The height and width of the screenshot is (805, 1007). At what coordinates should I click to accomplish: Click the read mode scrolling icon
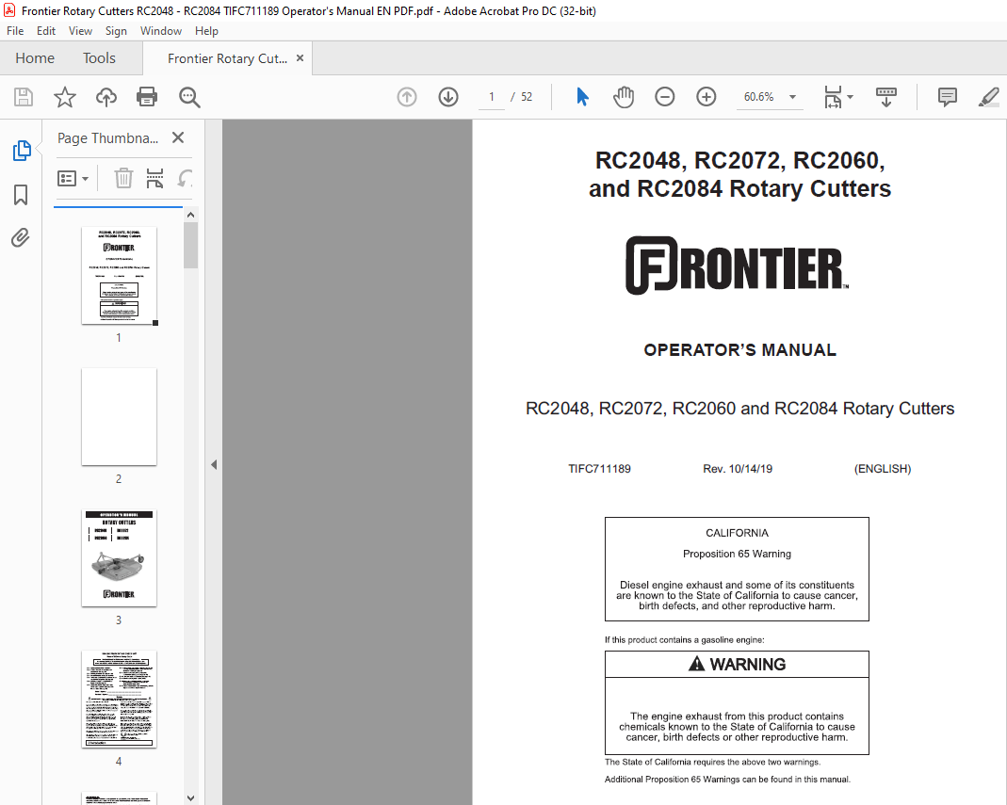pyautogui.click(x=886, y=97)
